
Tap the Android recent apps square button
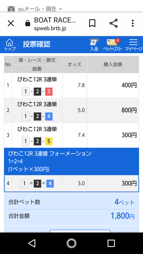point(111,243)
